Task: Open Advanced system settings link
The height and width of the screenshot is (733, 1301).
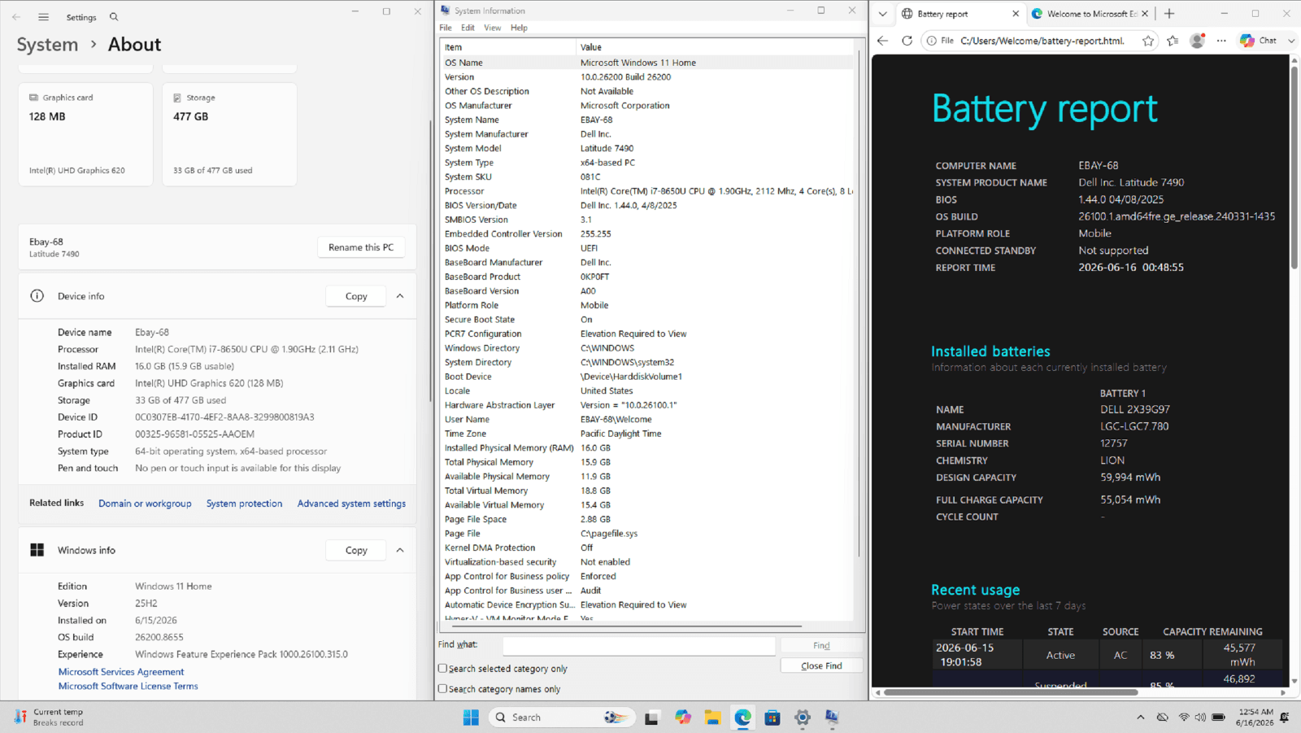Action: [351, 504]
